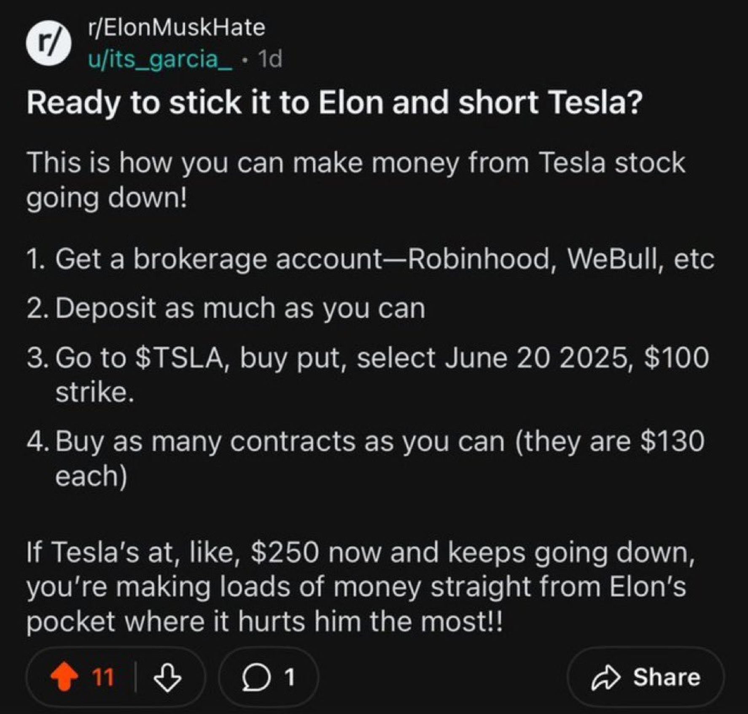Visit the u/its_garcia_ user profile
The height and width of the screenshot is (714, 748).
160,59
